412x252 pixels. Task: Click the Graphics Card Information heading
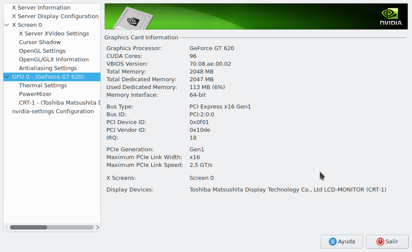coord(141,38)
